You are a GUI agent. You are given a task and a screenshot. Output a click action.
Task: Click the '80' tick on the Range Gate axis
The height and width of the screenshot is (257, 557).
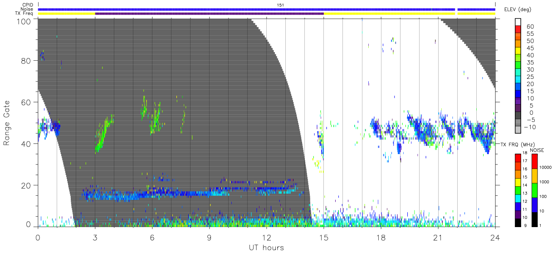[x=26, y=61]
